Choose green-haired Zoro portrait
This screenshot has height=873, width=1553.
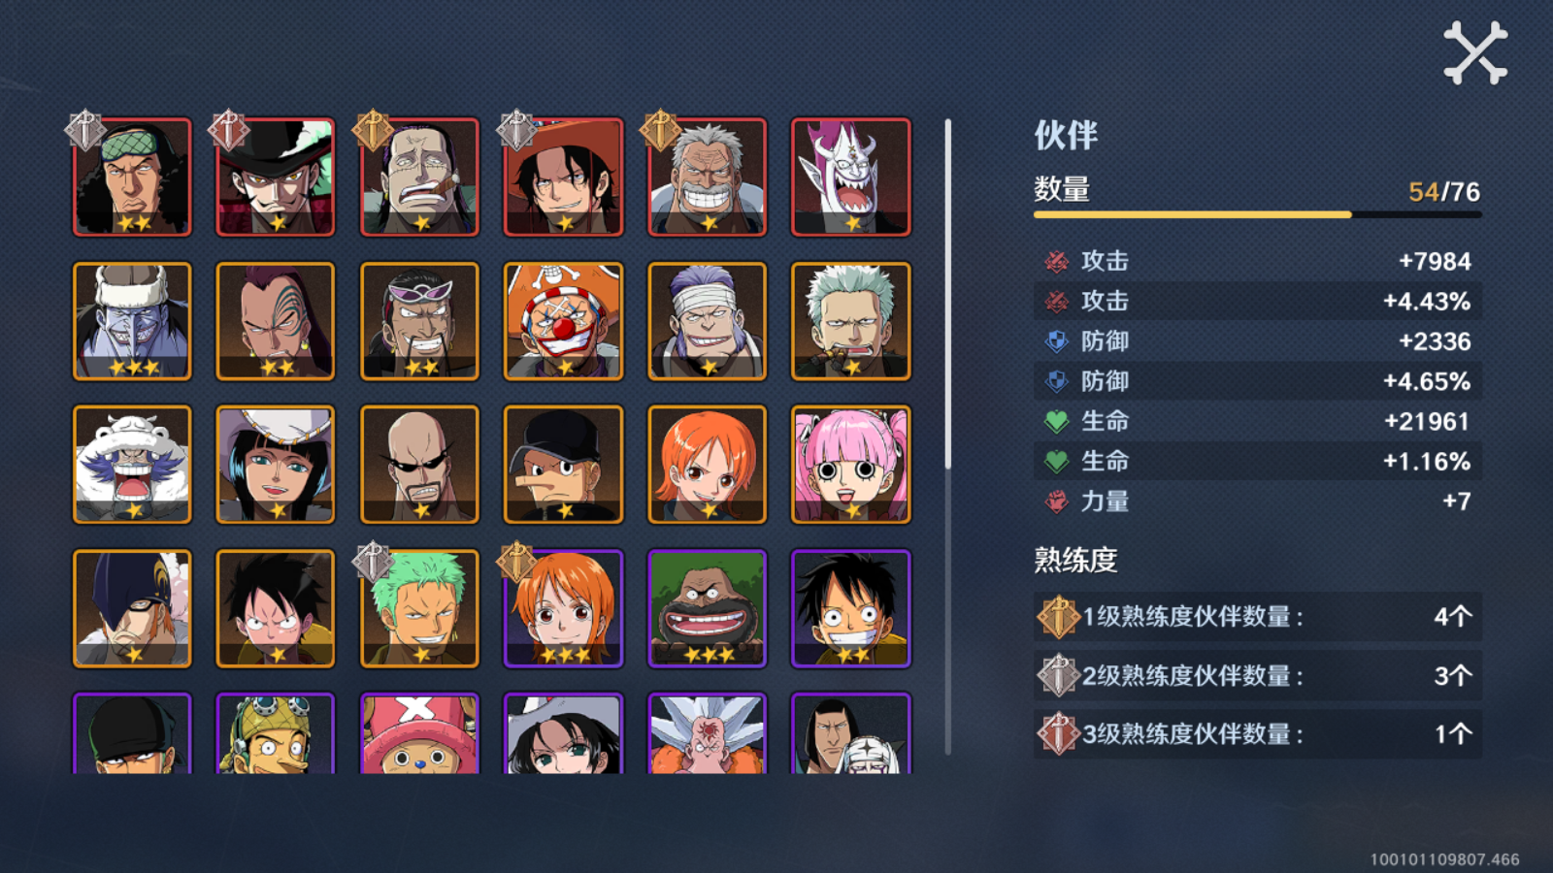(419, 608)
